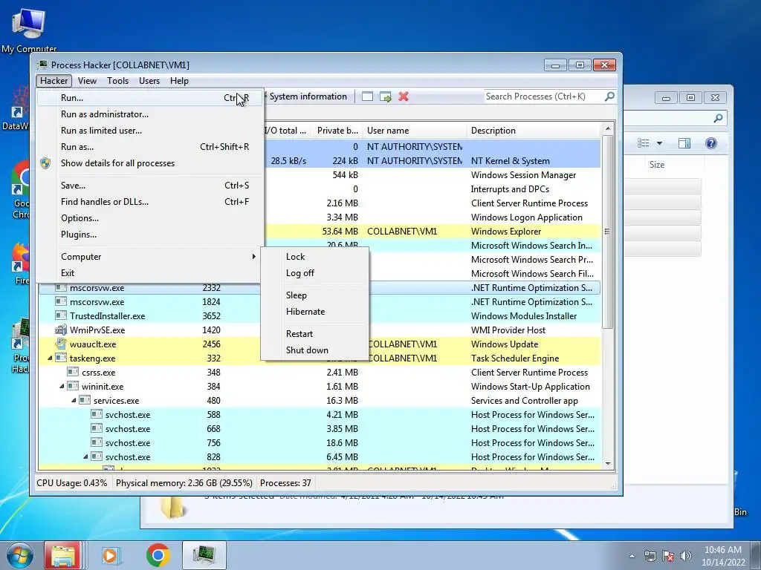The image size is (761, 570).
Task: Sort by I/O total column header
Action: [286, 131]
